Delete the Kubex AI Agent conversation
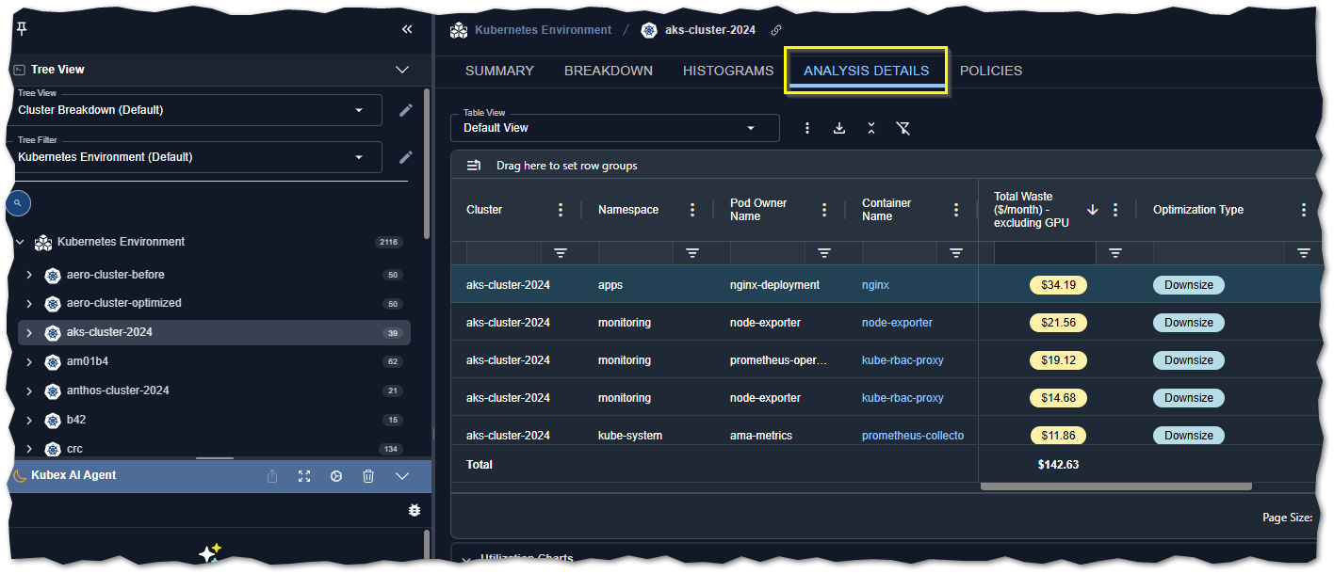This screenshot has height=574, width=1334. point(368,476)
